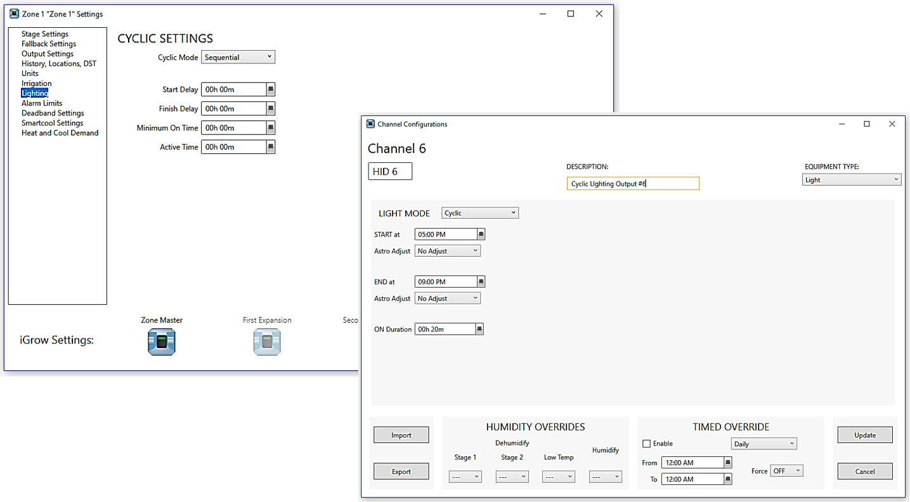Click the Timed Override From time field

[692, 463]
